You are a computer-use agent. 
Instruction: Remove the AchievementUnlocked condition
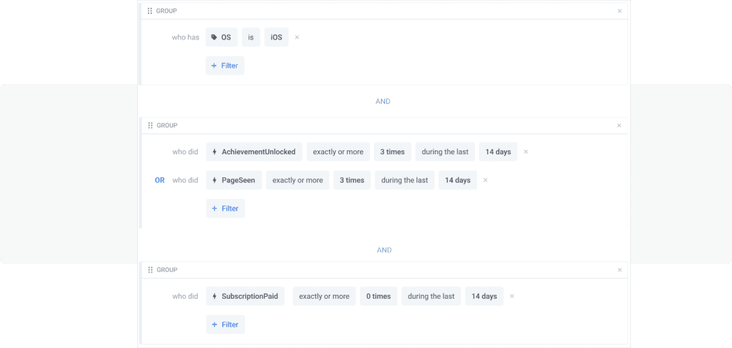pyautogui.click(x=526, y=152)
